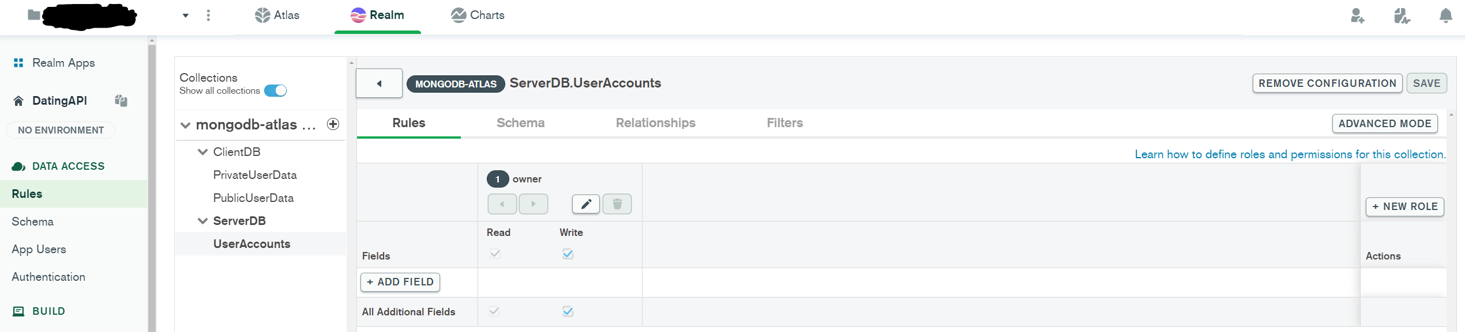1465x332 pixels.
Task: Click the plus icon next to mongodb-atlas
Action: (333, 124)
